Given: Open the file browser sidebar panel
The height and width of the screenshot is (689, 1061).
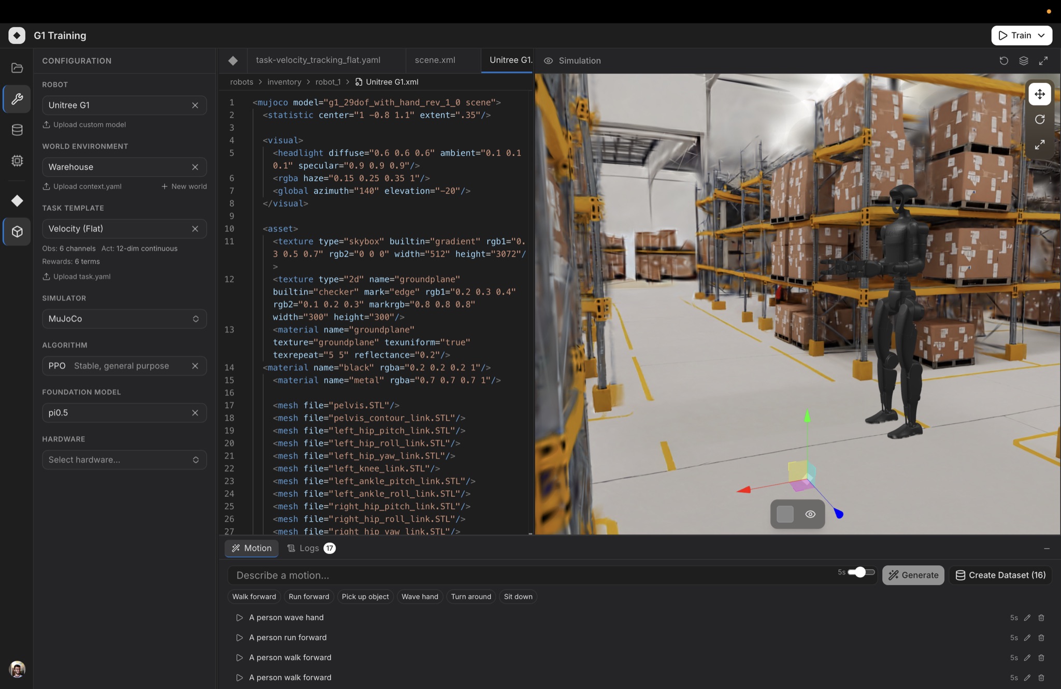Looking at the screenshot, I should click(17, 68).
